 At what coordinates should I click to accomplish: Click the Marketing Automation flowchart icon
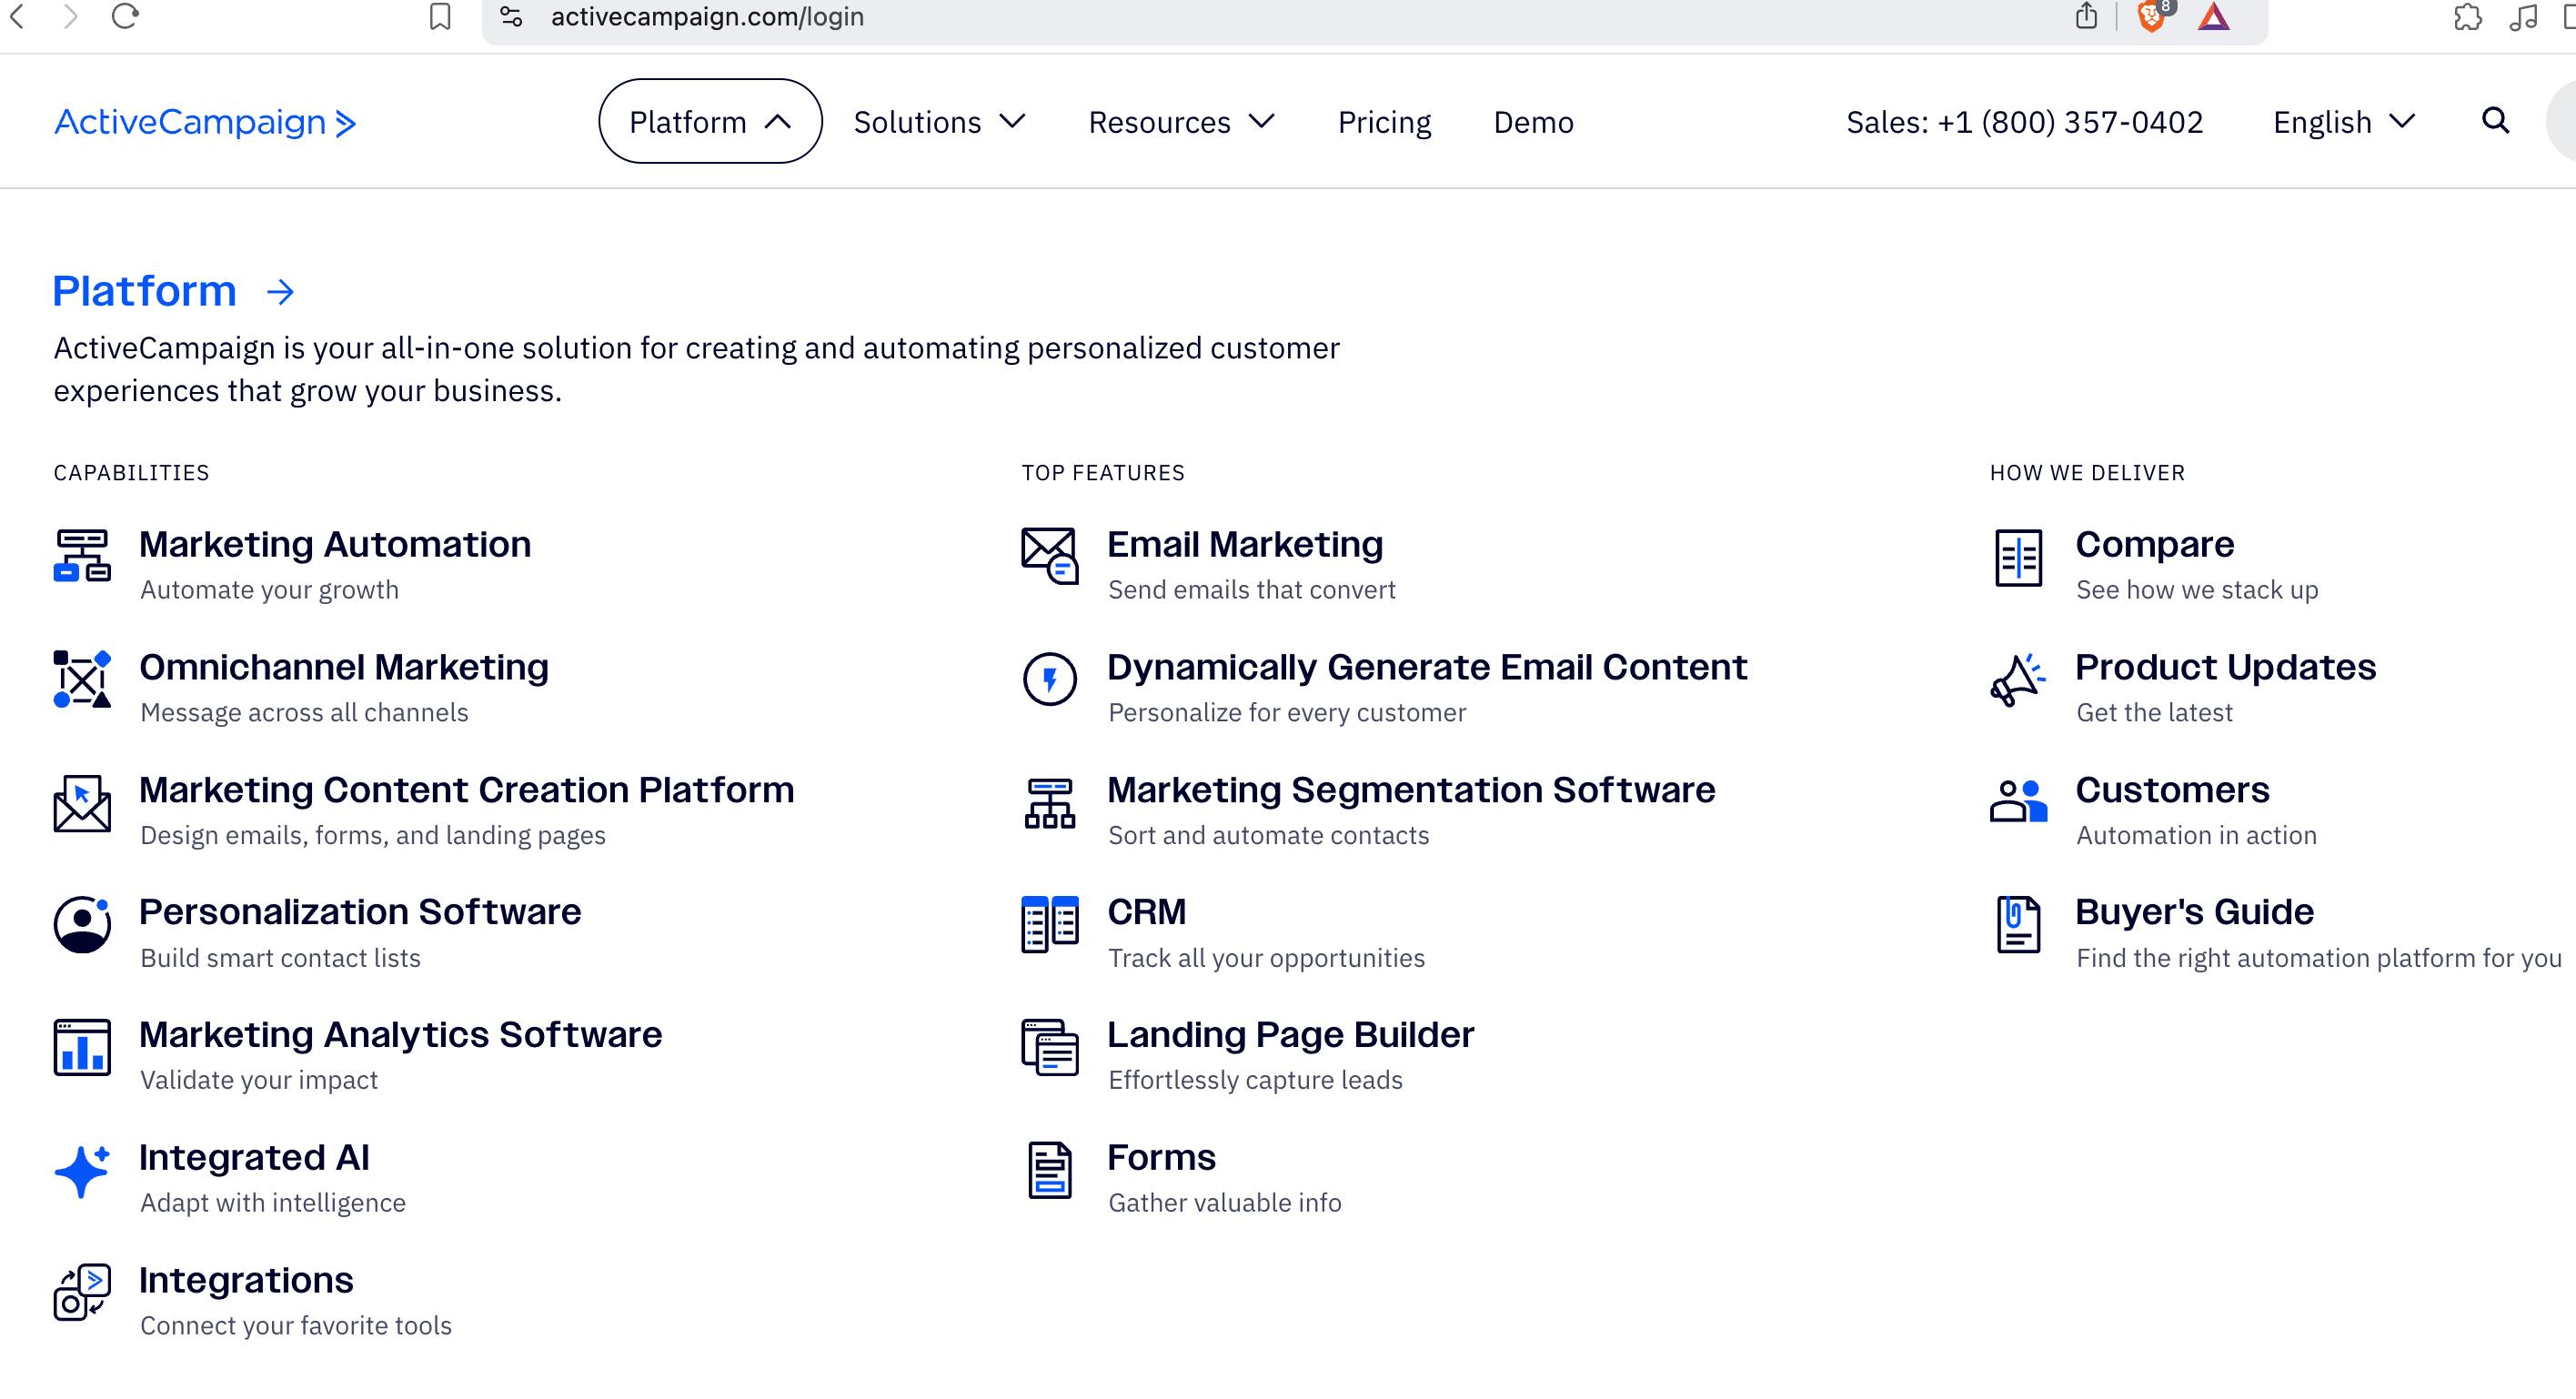tap(82, 555)
